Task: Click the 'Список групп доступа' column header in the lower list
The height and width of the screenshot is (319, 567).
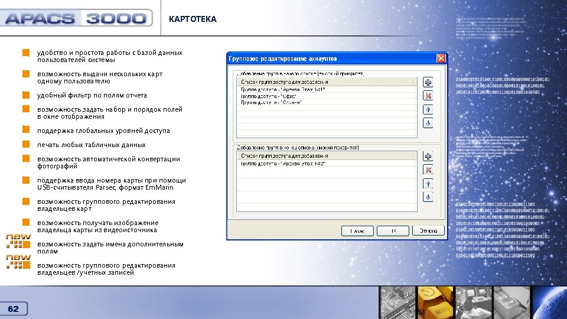Action: pos(326,156)
